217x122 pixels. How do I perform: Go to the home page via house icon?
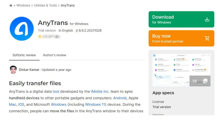coord(11,5)
